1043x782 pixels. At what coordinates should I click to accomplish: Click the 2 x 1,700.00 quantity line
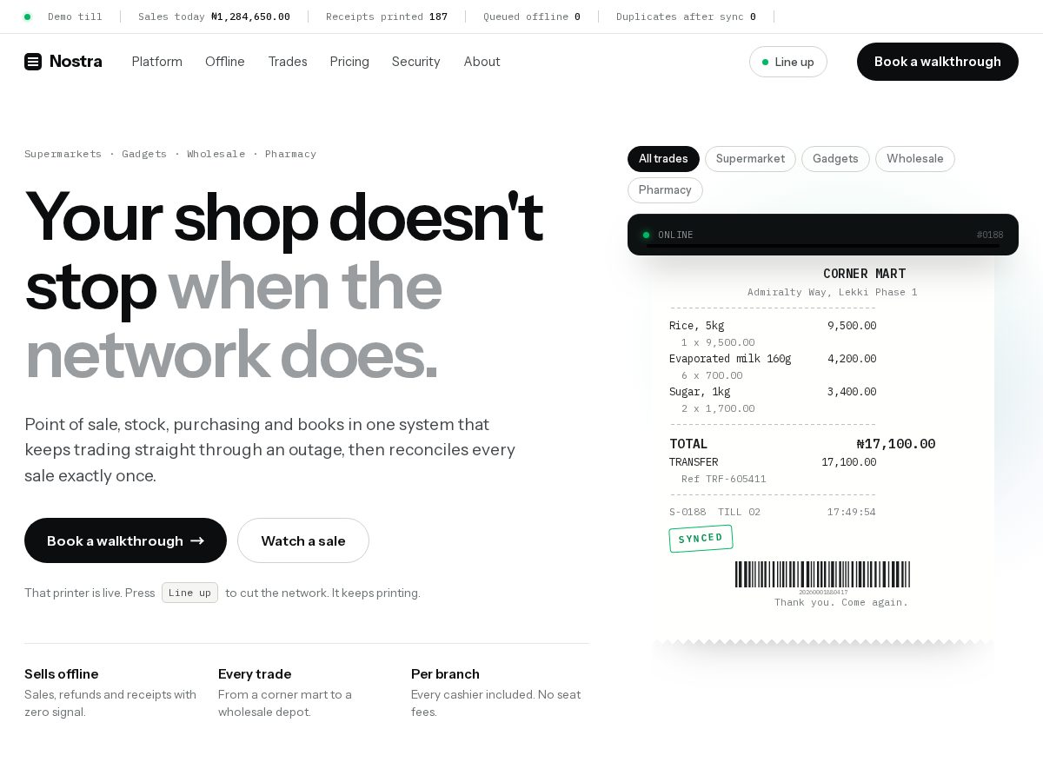(718, 408)
